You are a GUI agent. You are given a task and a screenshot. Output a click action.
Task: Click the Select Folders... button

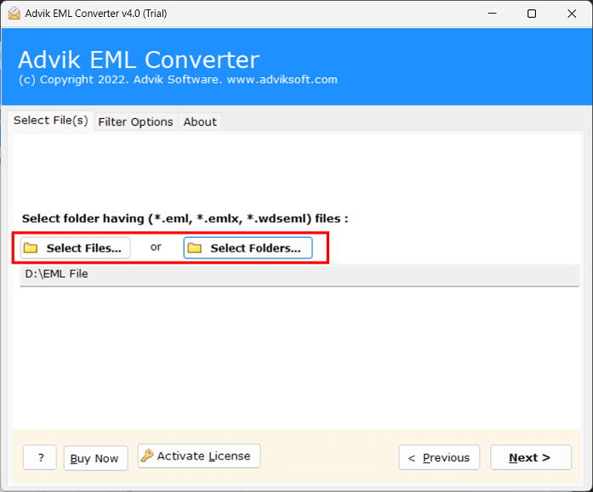point(248,248)
